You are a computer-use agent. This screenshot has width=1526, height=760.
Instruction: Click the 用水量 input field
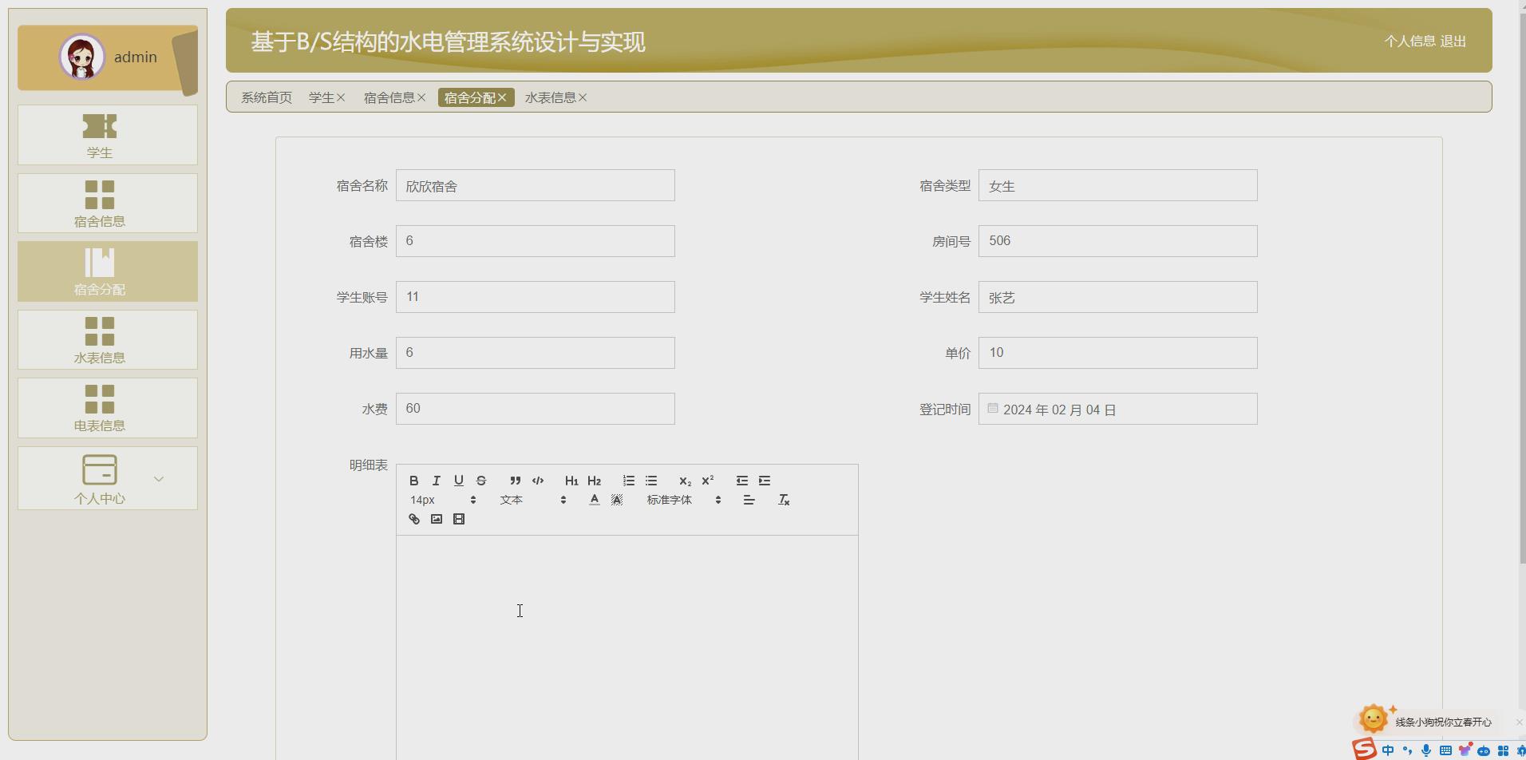coord(536,353)
